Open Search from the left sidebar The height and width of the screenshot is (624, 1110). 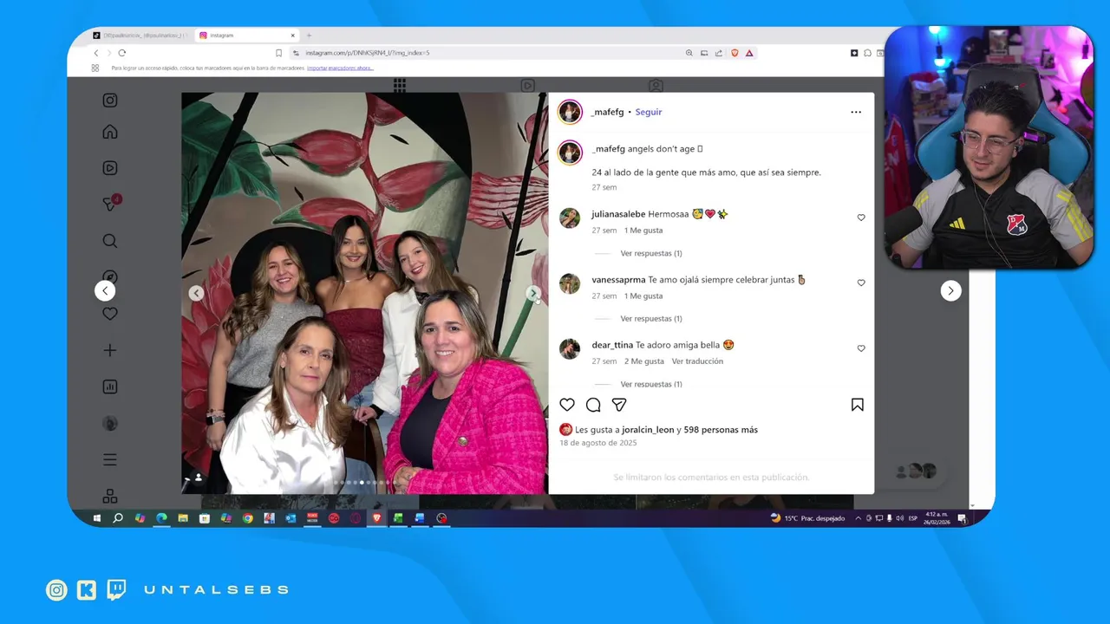point(110,241)
